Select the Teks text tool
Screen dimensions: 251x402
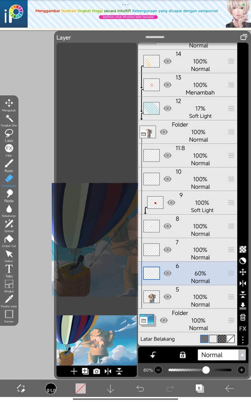coord(9,271)
